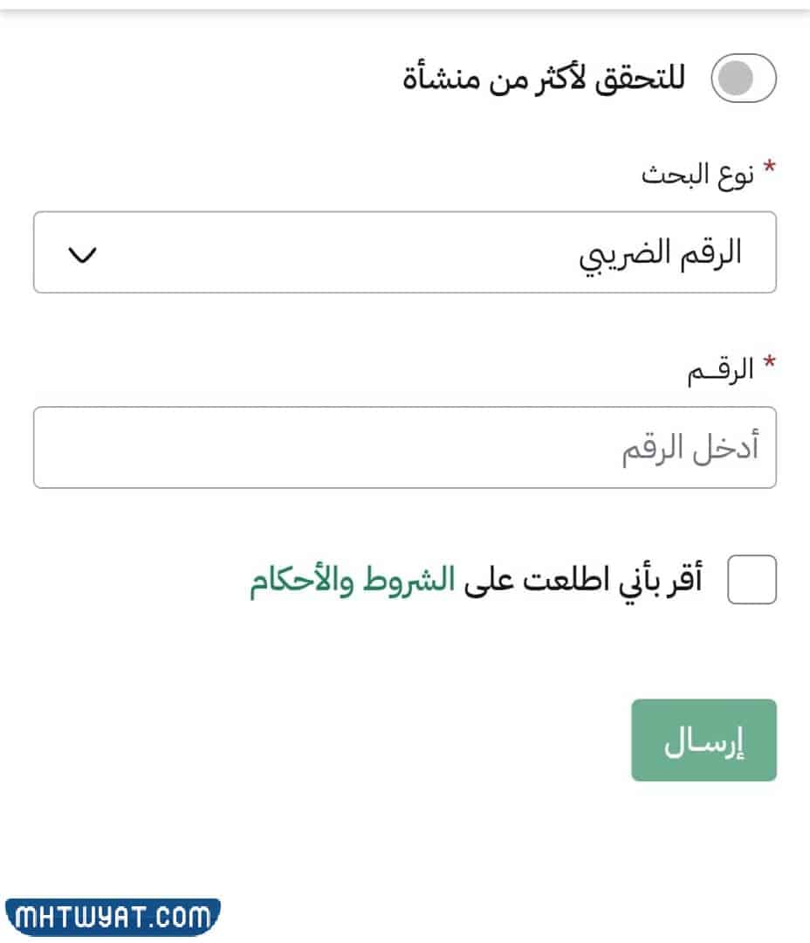The image size is (810, 943).
Task: Open the 'نوع البحث' search type dropdown
Action: [x=404, y=252]
